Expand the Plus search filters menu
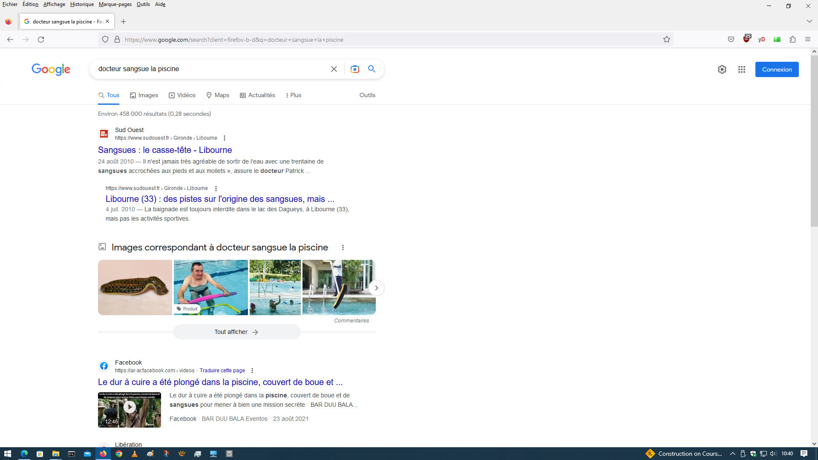The image size is (818, 460). tap(293, 95)
